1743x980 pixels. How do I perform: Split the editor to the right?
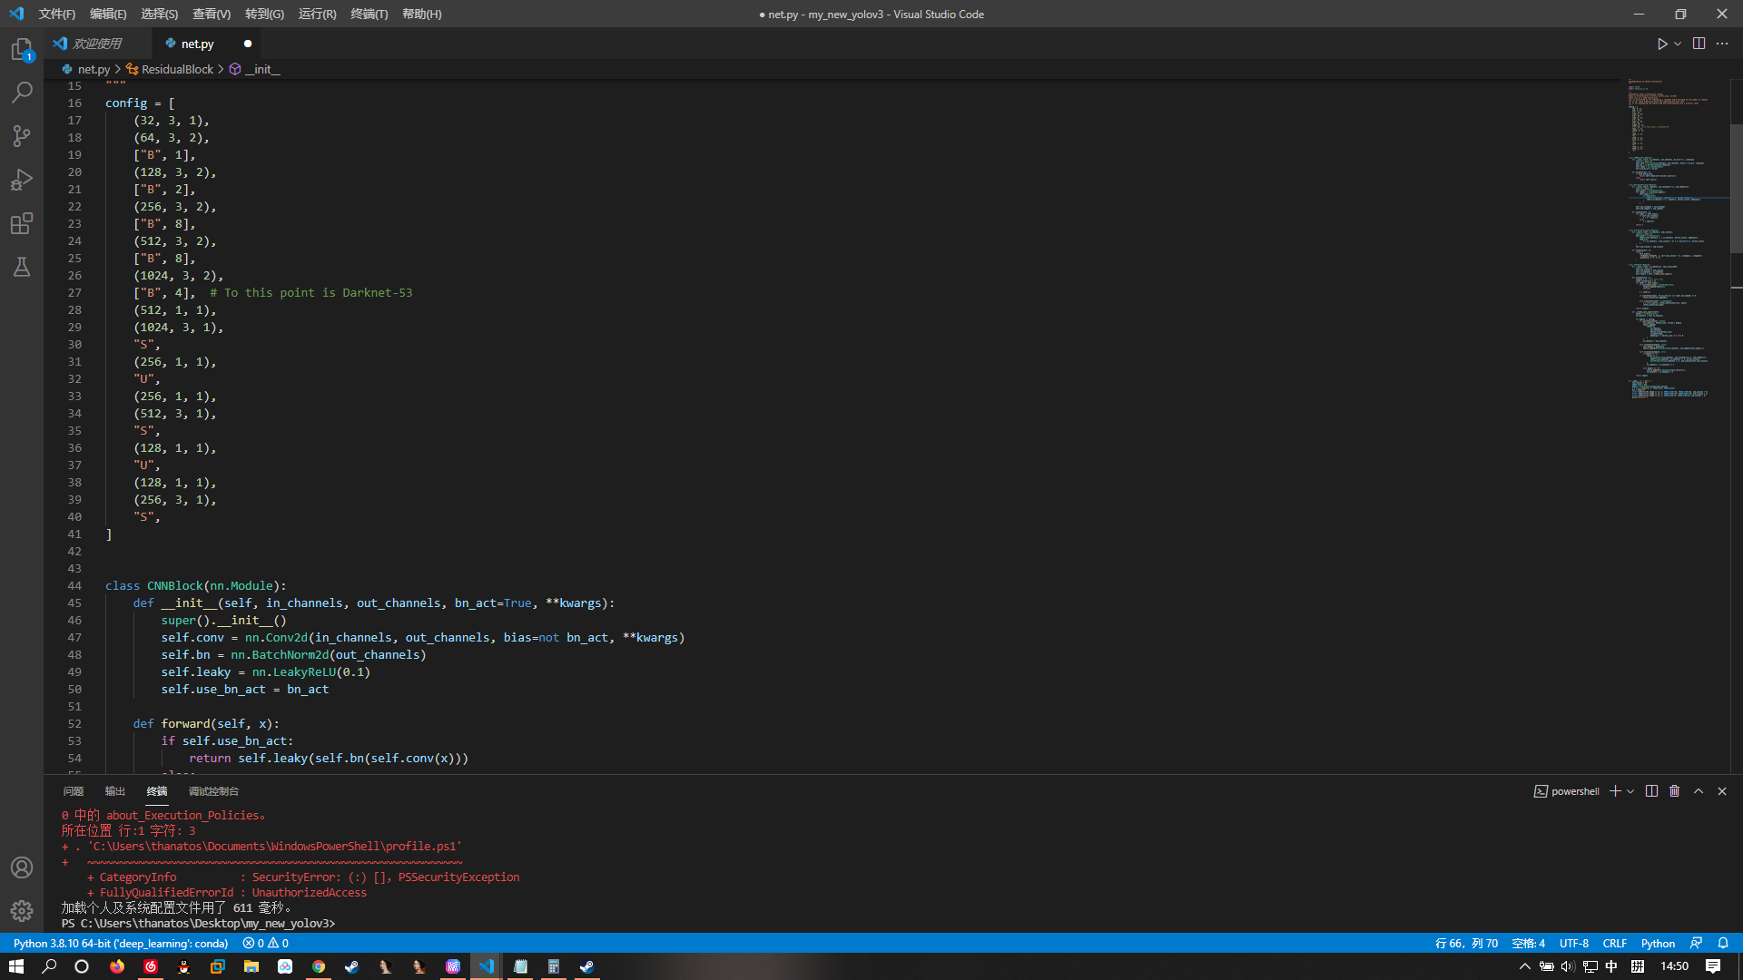[x=1699, y=44]
